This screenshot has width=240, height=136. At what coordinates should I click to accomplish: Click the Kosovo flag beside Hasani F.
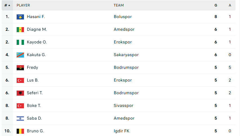[x=20, y=17]
